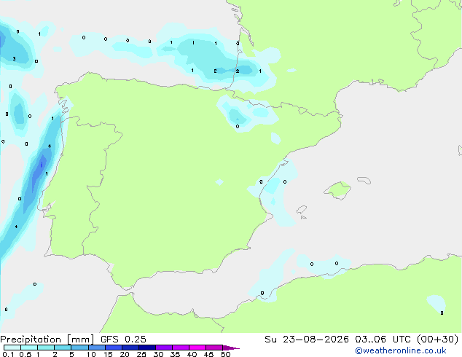Click legend label "10"
462x357 pixels.
coord(91,354)
